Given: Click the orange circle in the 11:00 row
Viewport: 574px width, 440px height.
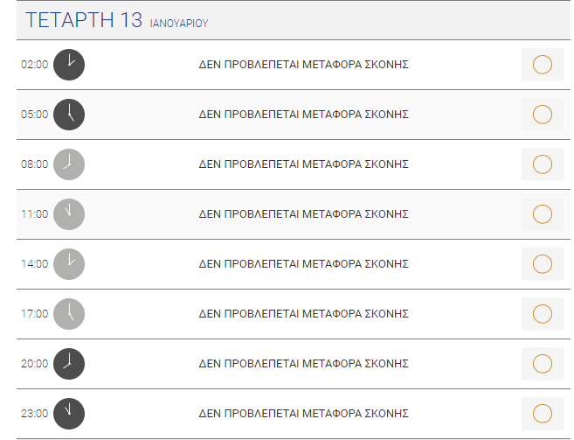Looking at the screenshot, I should (543, 214).
